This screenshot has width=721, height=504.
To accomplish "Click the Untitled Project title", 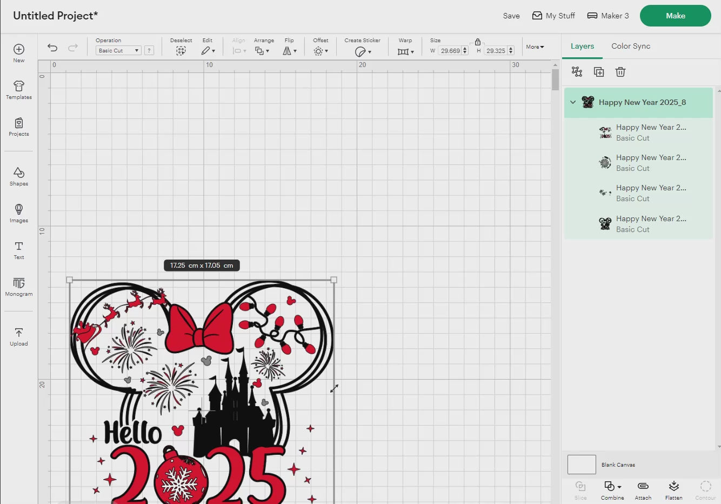I will click(x=56, y=16).
